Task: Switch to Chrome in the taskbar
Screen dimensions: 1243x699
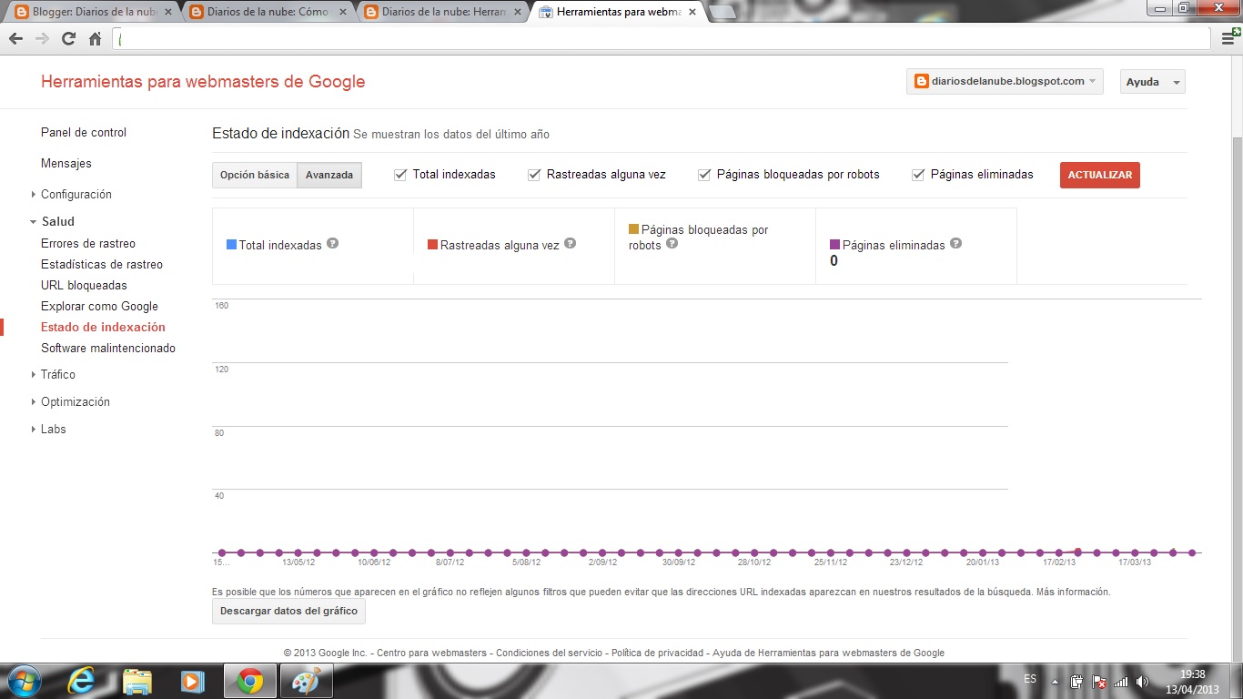Action: [x=249, y=681]
